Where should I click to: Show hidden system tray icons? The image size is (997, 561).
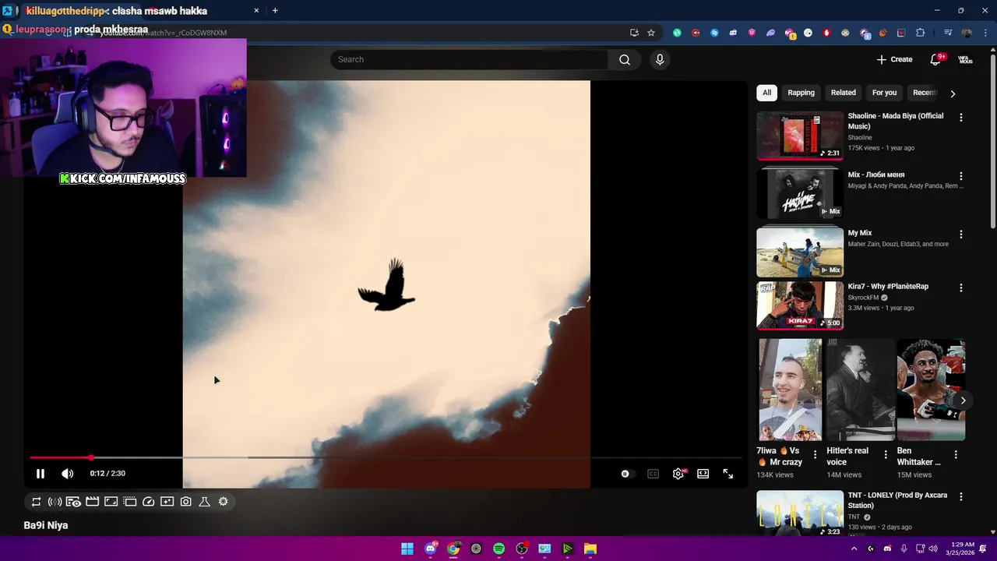point(854,549)
